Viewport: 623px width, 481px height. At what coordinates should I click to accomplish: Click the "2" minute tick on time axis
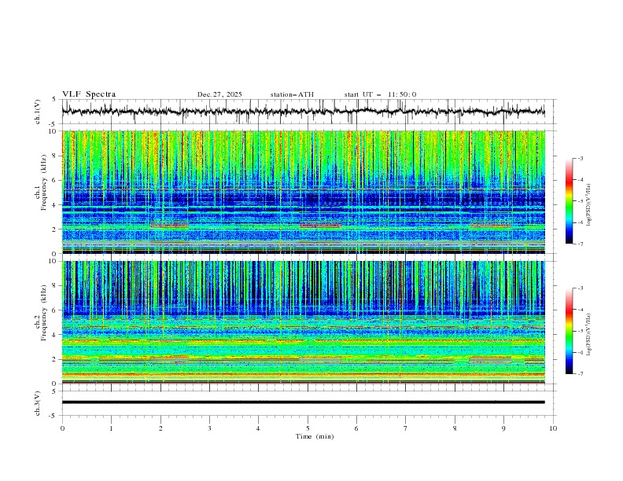tap(160, 428)
